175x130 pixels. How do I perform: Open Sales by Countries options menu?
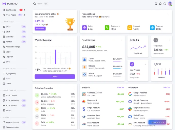coord(74,88)
